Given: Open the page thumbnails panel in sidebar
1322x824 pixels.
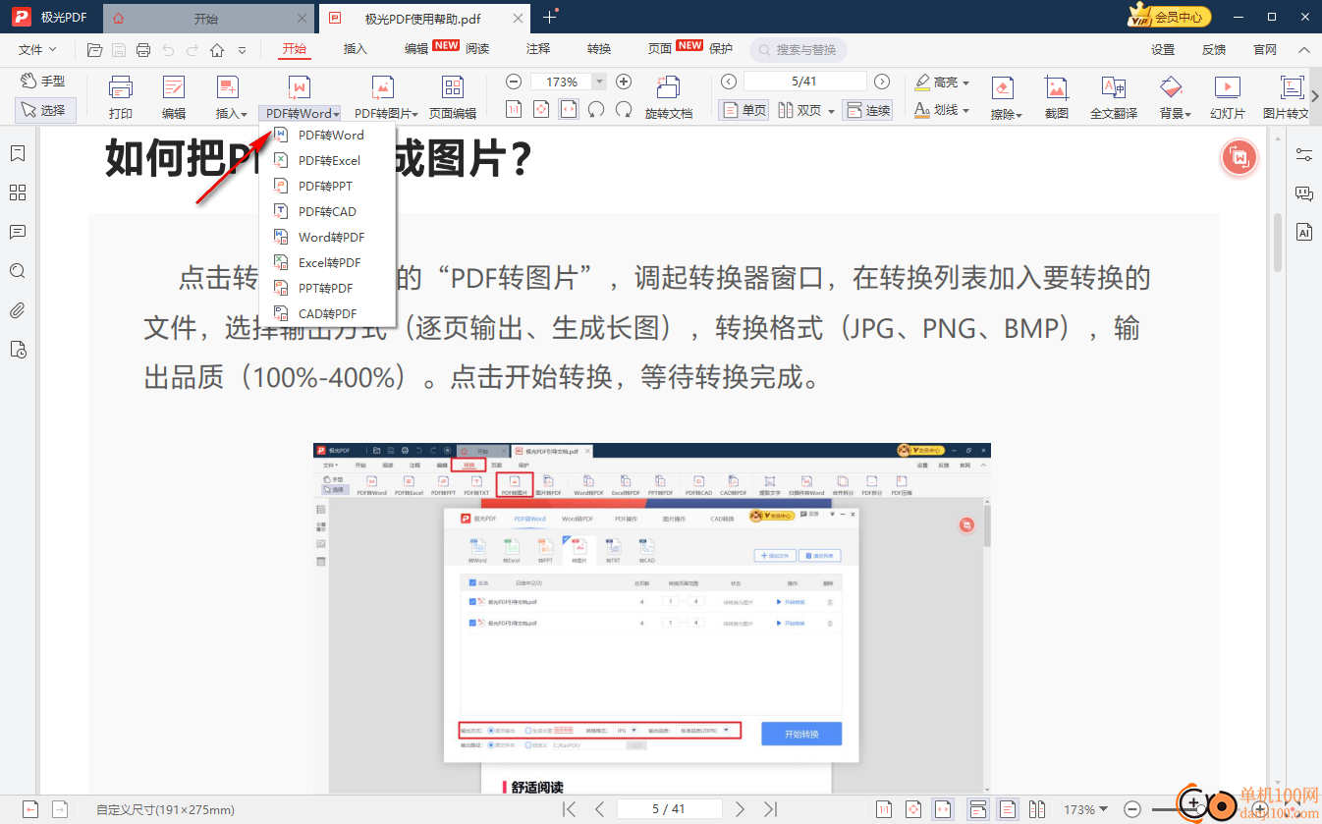Looking at the screenshot, I should point(17,192).
